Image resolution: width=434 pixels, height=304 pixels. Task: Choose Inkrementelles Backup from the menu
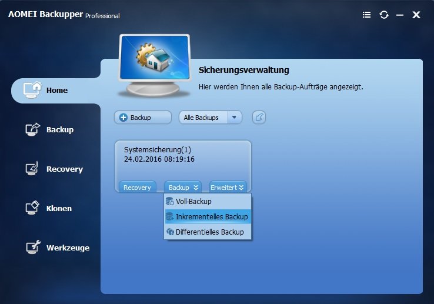(208, 216)
